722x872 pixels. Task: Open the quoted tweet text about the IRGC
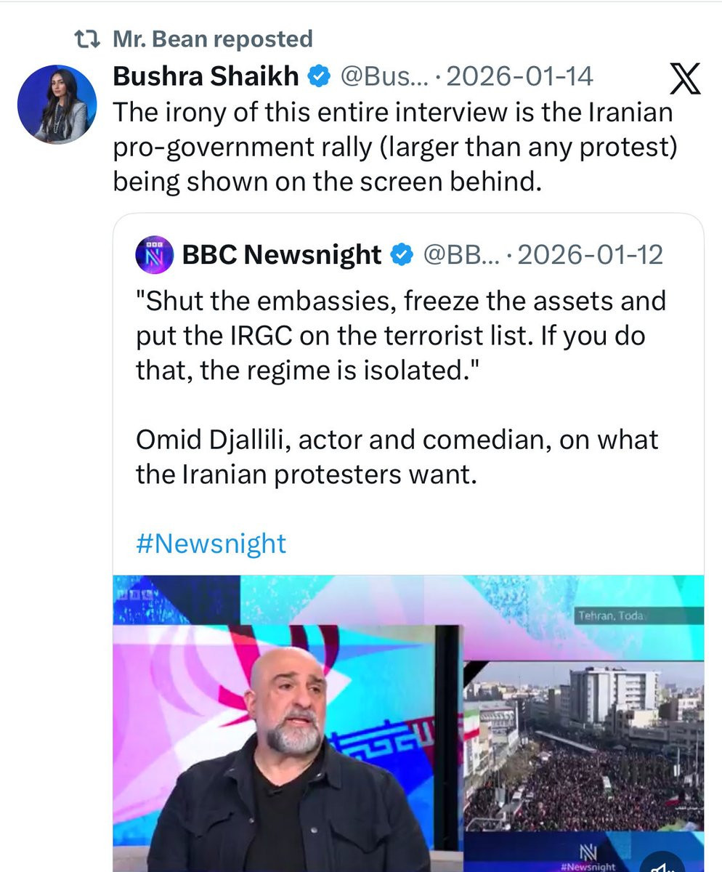[401, 335]
